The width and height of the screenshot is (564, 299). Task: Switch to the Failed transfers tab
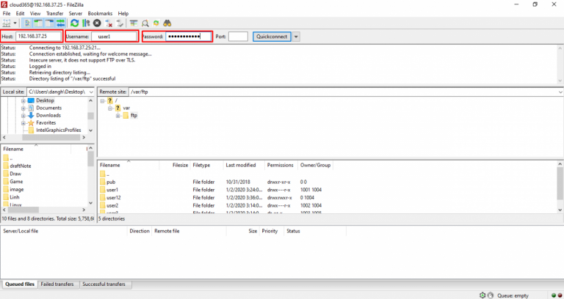click(57, 284)
